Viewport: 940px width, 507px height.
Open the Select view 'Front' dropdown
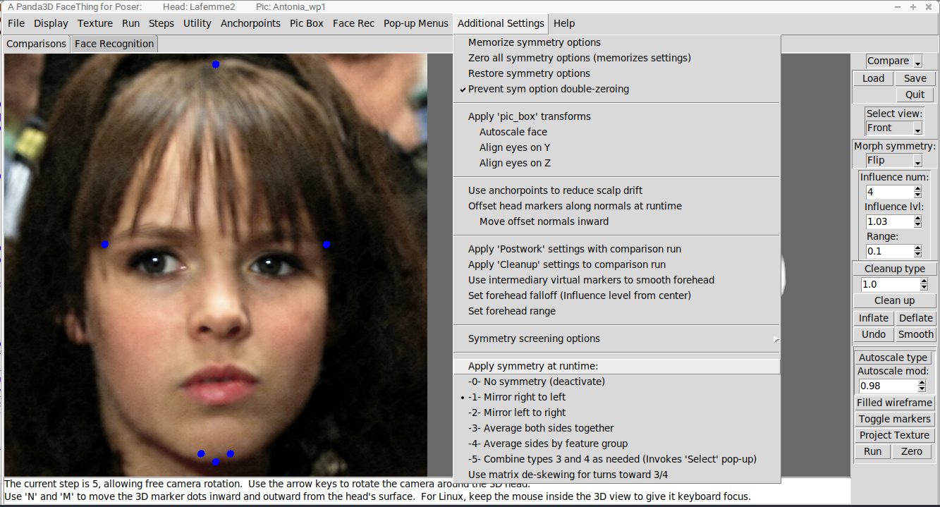(894, 128)
